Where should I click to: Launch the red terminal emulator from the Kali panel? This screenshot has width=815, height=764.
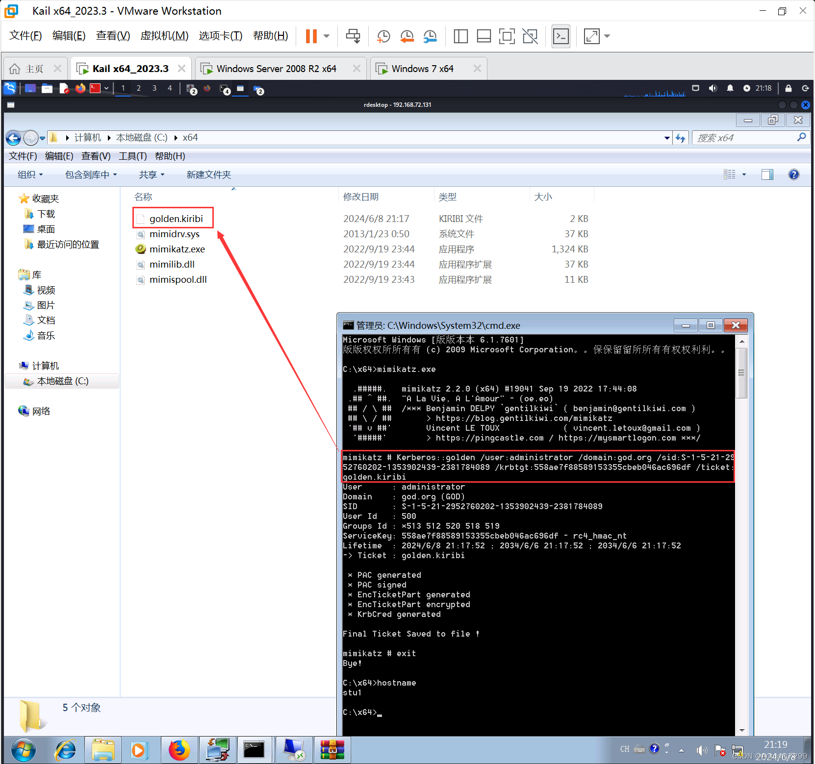pos(95,88)
